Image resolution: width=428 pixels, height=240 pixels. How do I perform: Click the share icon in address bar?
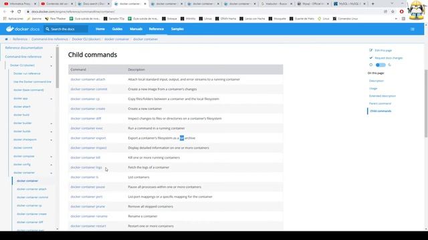pos(385,12)
